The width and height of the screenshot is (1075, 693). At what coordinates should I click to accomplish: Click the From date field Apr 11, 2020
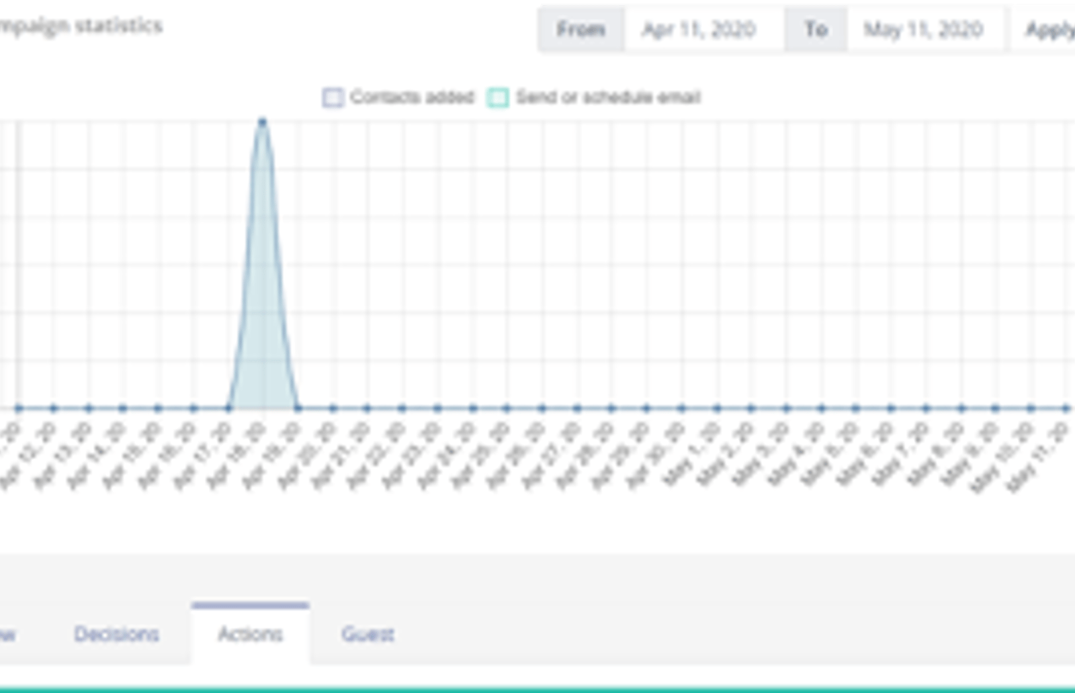point(704,29)
